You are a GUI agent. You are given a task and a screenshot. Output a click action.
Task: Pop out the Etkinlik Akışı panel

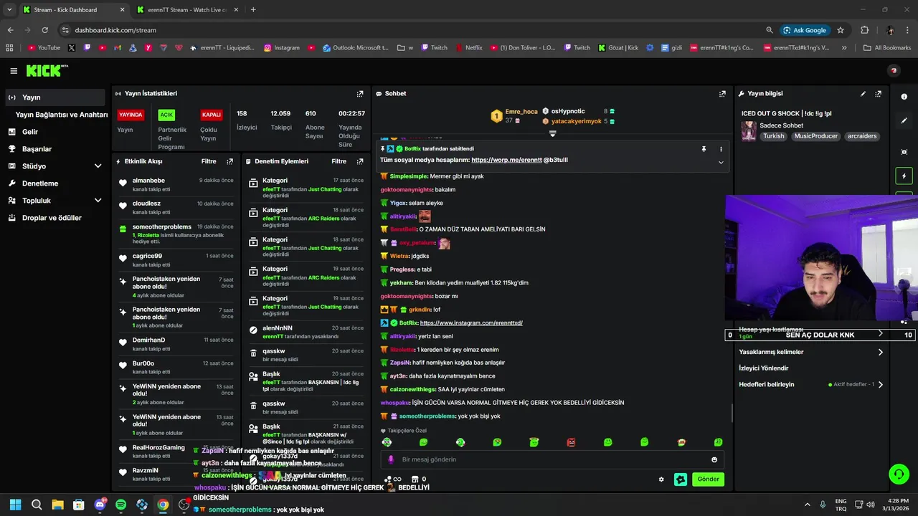coord(229,162)
